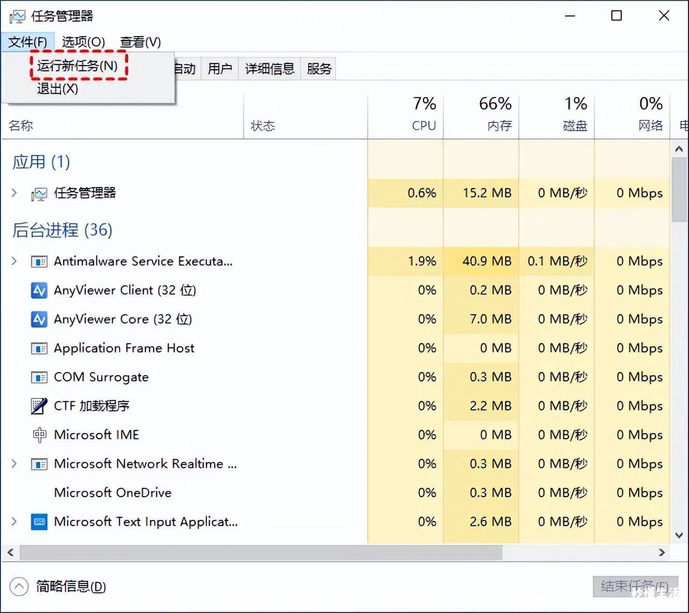Click the 0.1 MB/秒 disk cell

[x=558, y=262]
